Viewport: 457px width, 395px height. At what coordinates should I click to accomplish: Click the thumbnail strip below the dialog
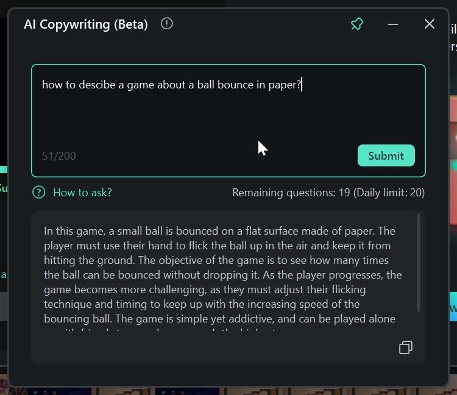[228, 390]
